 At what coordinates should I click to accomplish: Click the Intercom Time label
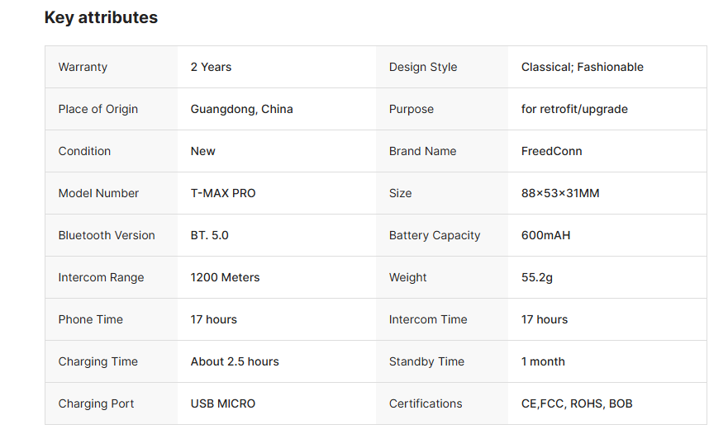(x=428, y=319)
